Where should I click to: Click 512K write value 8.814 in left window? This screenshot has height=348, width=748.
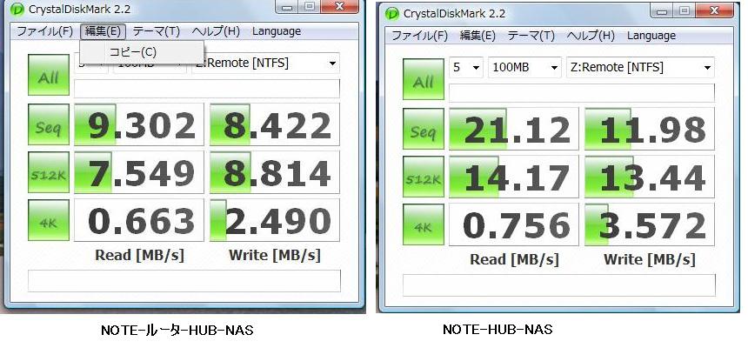(275, 172)
